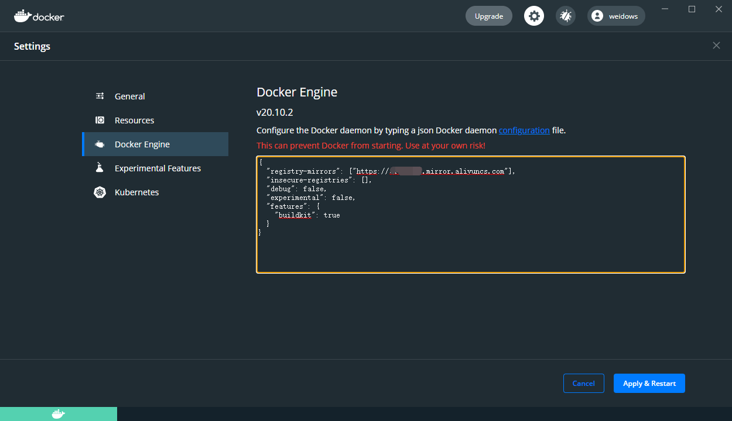Open the General settings tab

tap(155, 96)
